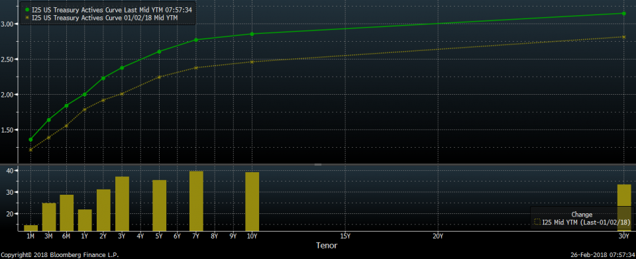Click the dotted square icon in Change legend
The width and height of the screenshot is (636, 259).
pos(537,222)
